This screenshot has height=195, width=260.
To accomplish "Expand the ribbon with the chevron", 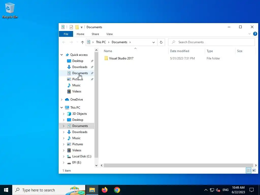I will coord(249,34).
